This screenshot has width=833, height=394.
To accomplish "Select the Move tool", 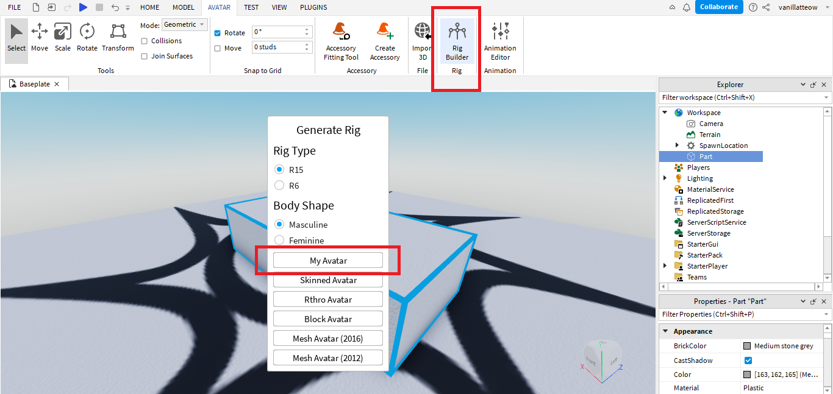I will point(40,37).
